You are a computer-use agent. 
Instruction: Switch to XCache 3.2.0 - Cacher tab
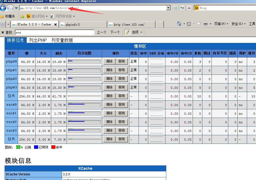click(32, 24)
